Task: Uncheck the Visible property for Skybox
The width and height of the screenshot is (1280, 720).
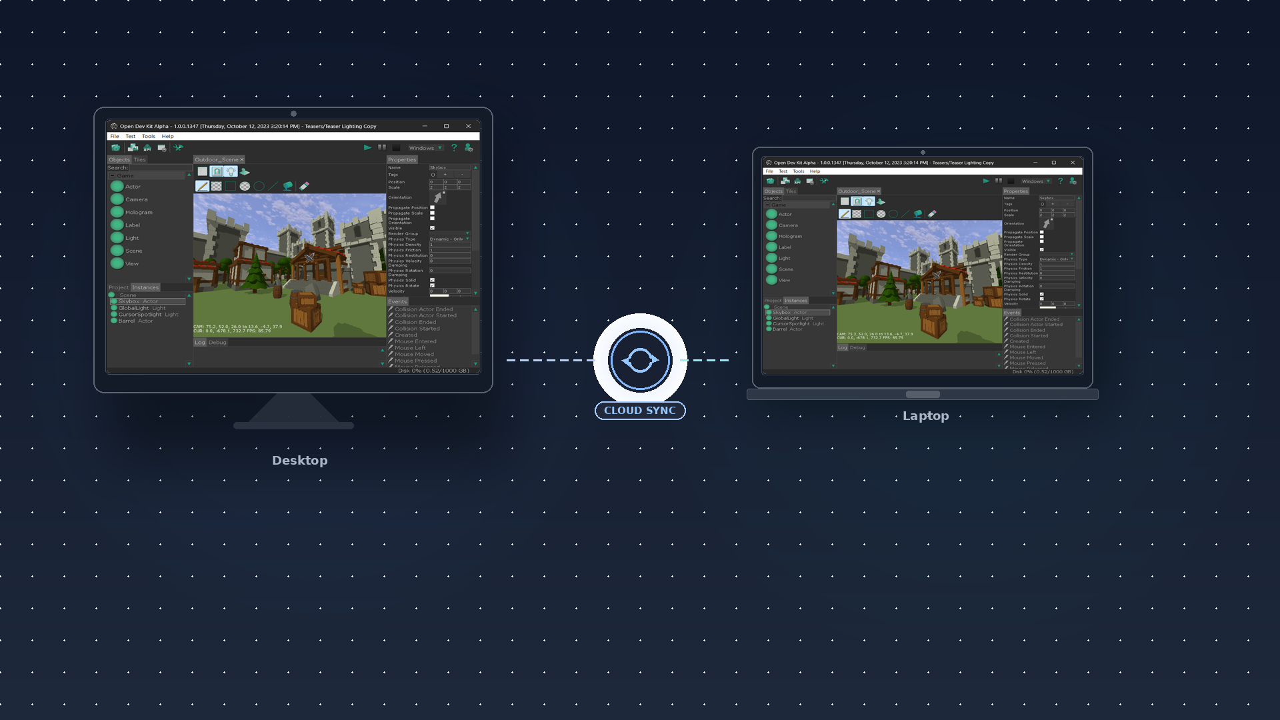Action: 433,227
